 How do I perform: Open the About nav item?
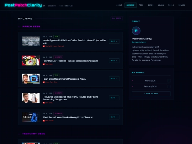(x=119, y=5)
